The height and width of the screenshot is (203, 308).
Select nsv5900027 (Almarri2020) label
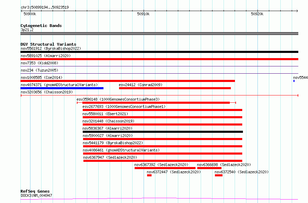pyautogui.click(x=108, y=136)
